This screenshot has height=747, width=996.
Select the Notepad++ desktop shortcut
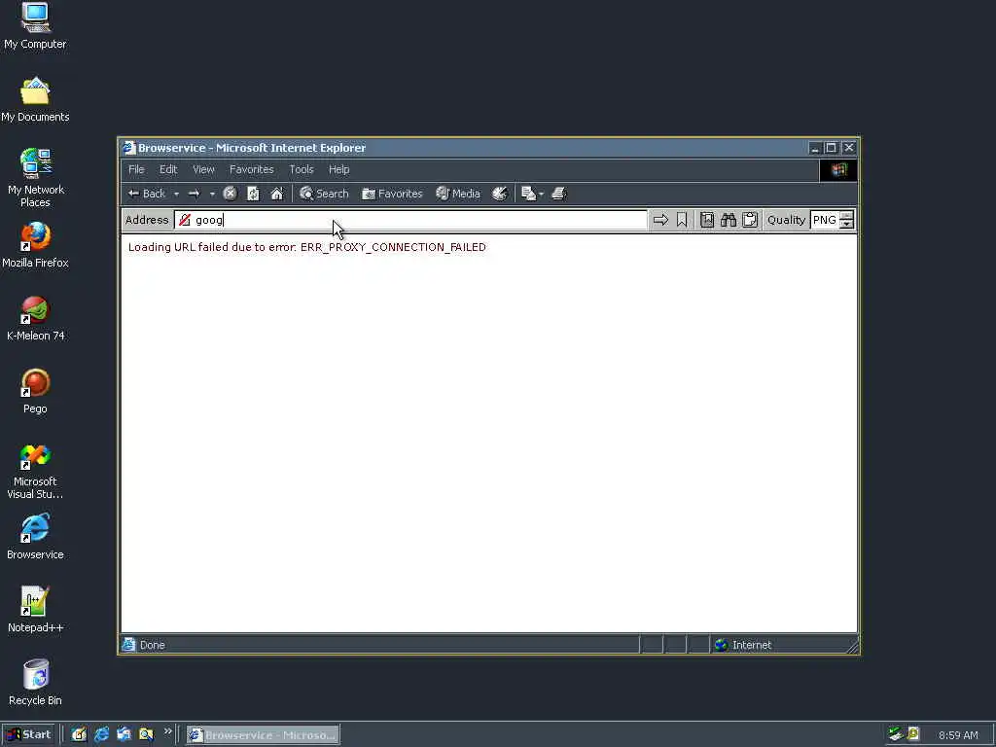35,611
